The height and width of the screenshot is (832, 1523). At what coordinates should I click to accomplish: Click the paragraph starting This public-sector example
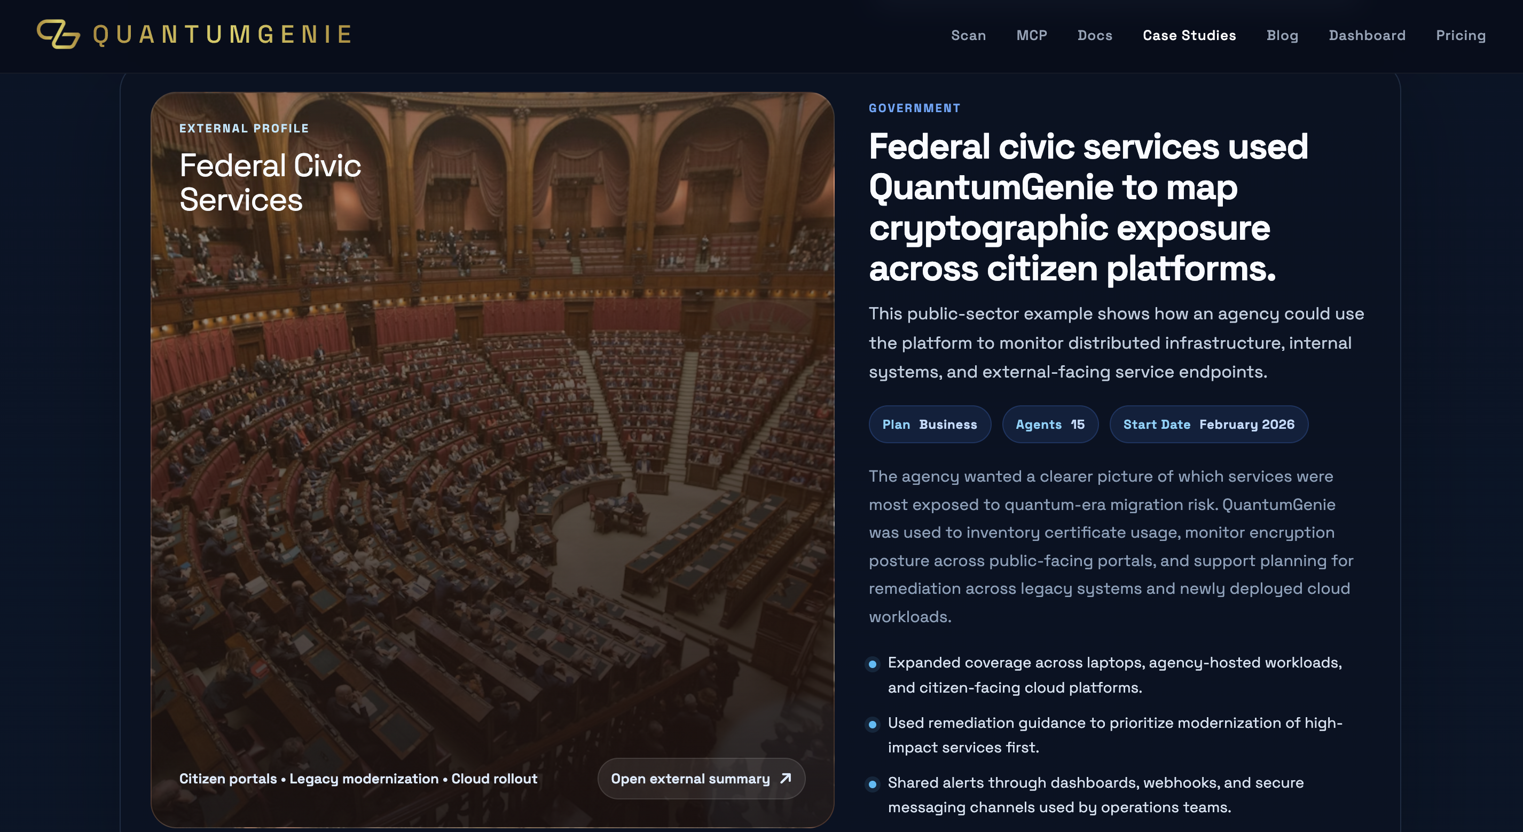tap(1116, 342)
